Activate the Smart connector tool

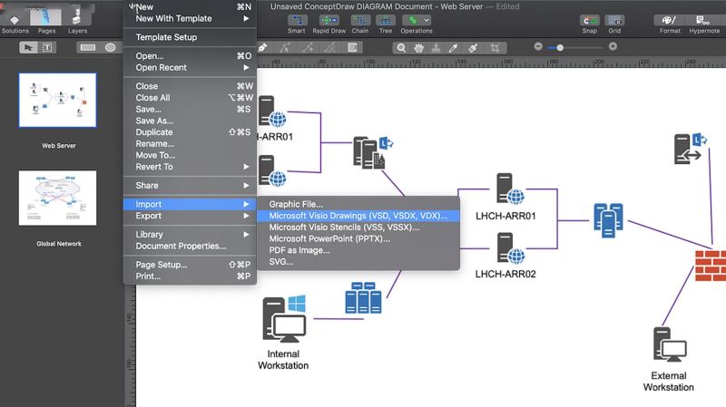pyautogui.click(x=297, y=24)
